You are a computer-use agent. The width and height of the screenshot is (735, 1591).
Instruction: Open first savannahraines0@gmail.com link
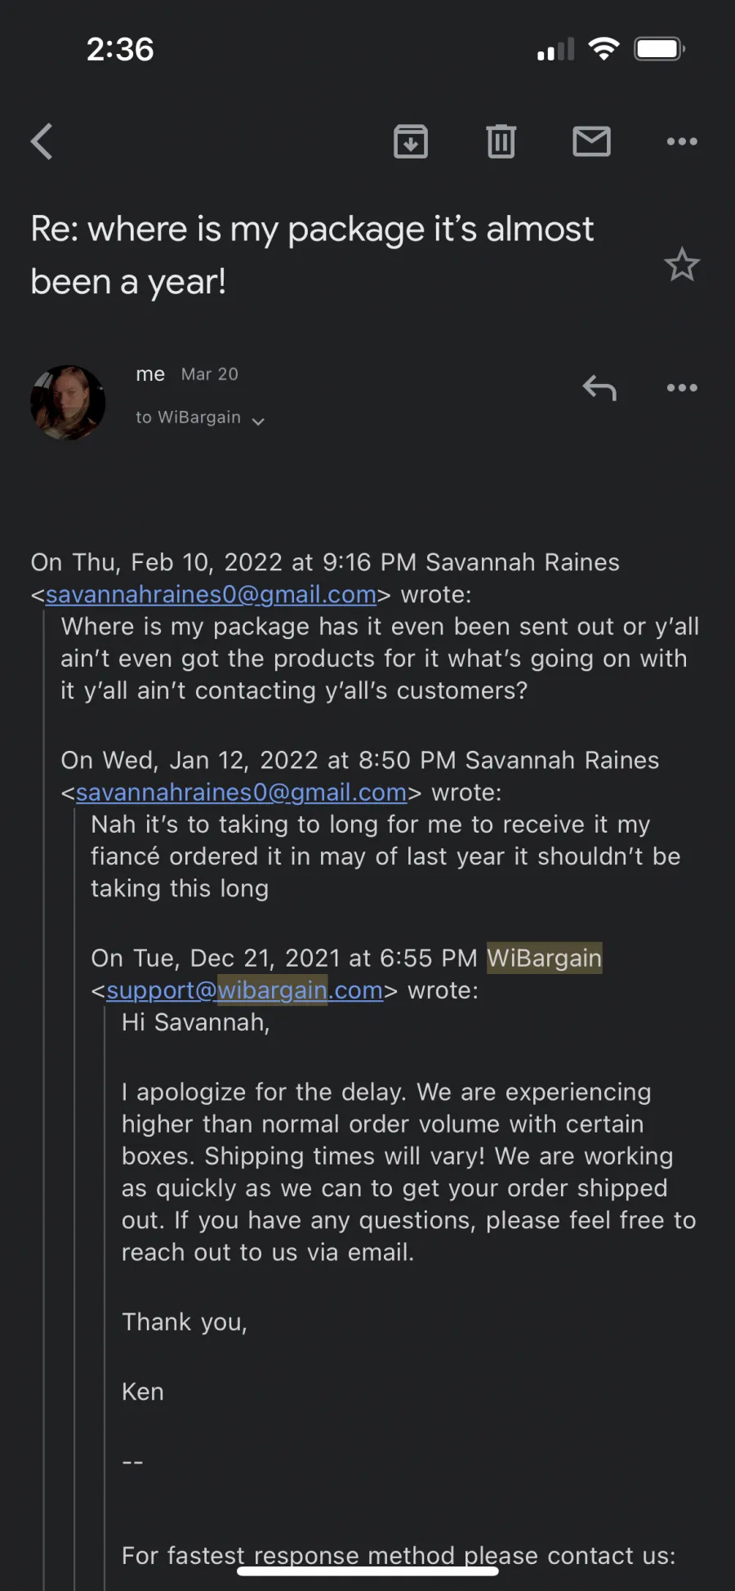point(211,594)
